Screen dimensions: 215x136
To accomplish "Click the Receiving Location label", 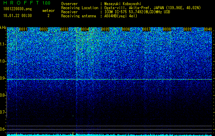I will (x=80, y=8).
